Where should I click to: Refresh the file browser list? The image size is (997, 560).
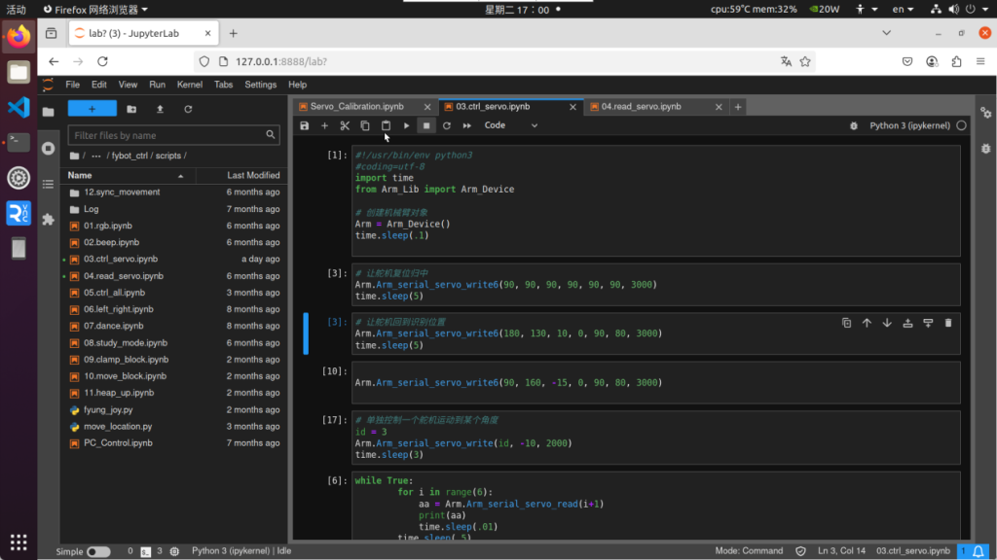pyautogui.click(x=188, y=109)
